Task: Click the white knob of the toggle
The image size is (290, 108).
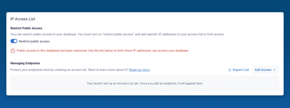Action: point(15,41)
